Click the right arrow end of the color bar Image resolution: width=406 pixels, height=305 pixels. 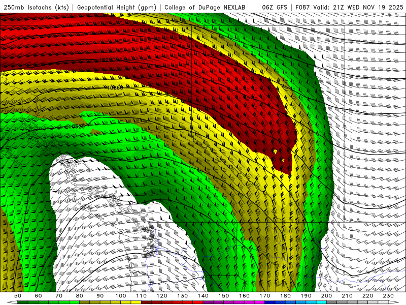[394, 302]
